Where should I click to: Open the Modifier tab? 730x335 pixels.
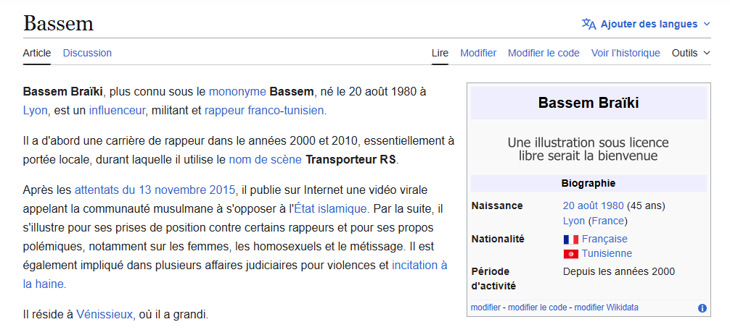(x=478, y=53)
